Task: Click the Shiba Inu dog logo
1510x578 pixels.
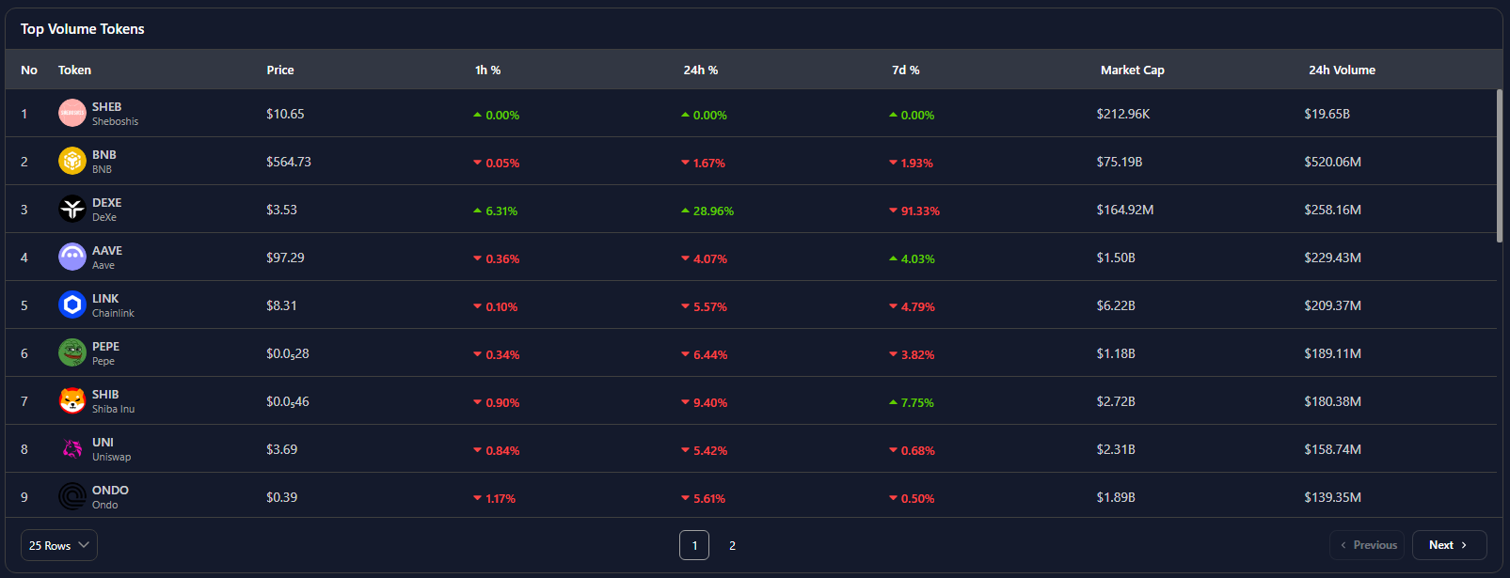Action: click(72, 401)
